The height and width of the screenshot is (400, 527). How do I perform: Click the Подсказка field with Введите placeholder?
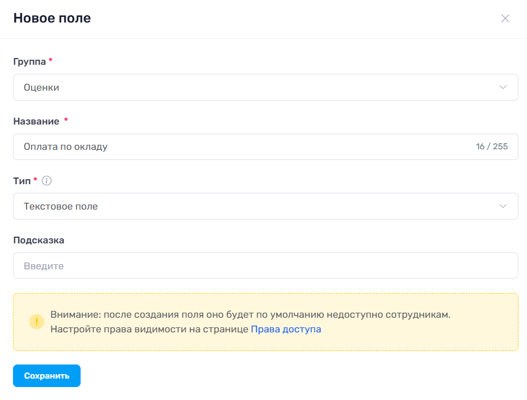(x=265, y=266)
